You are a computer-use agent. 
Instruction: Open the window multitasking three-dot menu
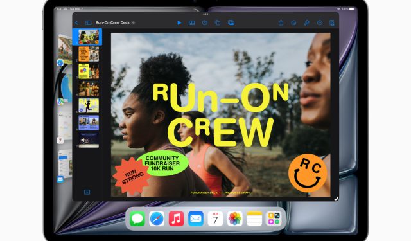[x=205, y=14]
